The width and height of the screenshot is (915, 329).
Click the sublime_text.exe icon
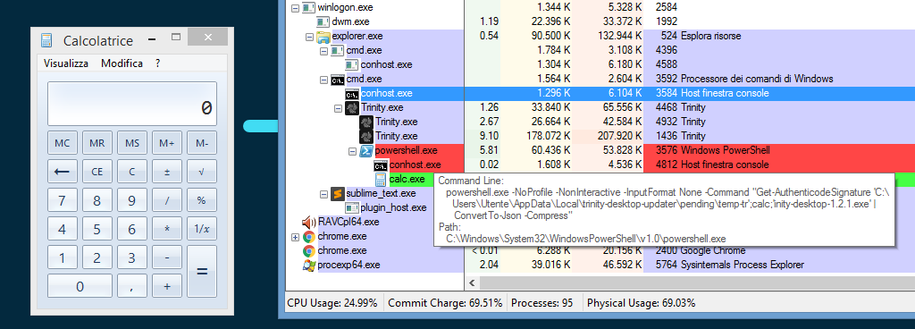tap(338, 193)
